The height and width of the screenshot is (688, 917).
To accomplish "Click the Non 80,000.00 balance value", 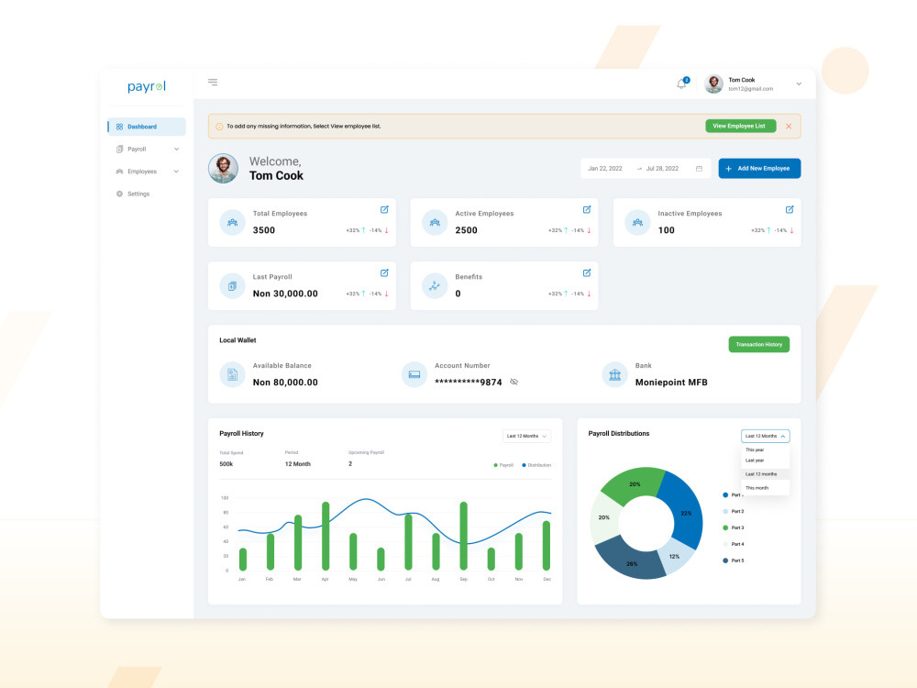I will point(285,383).
